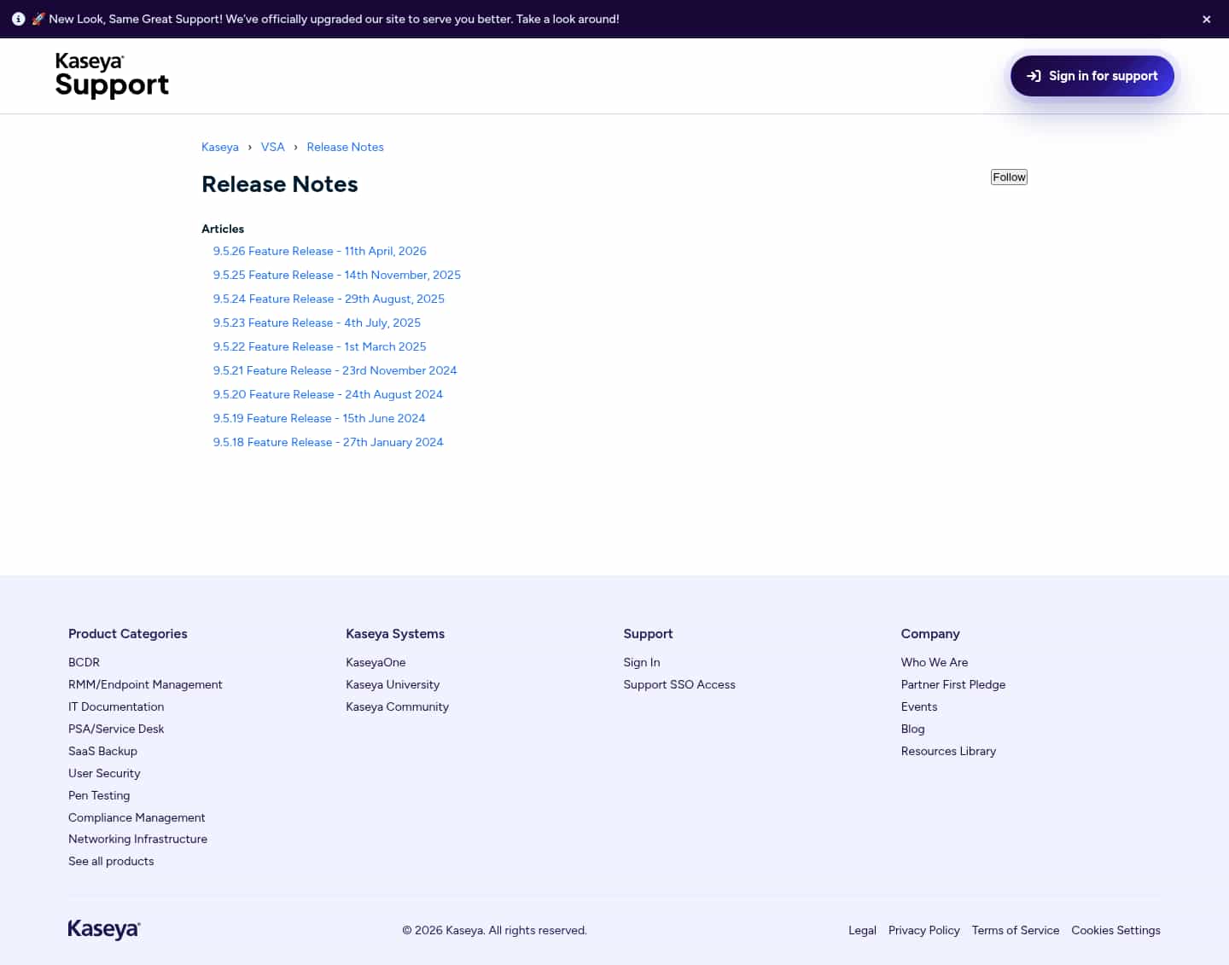The width and height of the screenshot is (1229, 965).
Task: Open Privacy Policy in the footer
Action: pos(923,930)
